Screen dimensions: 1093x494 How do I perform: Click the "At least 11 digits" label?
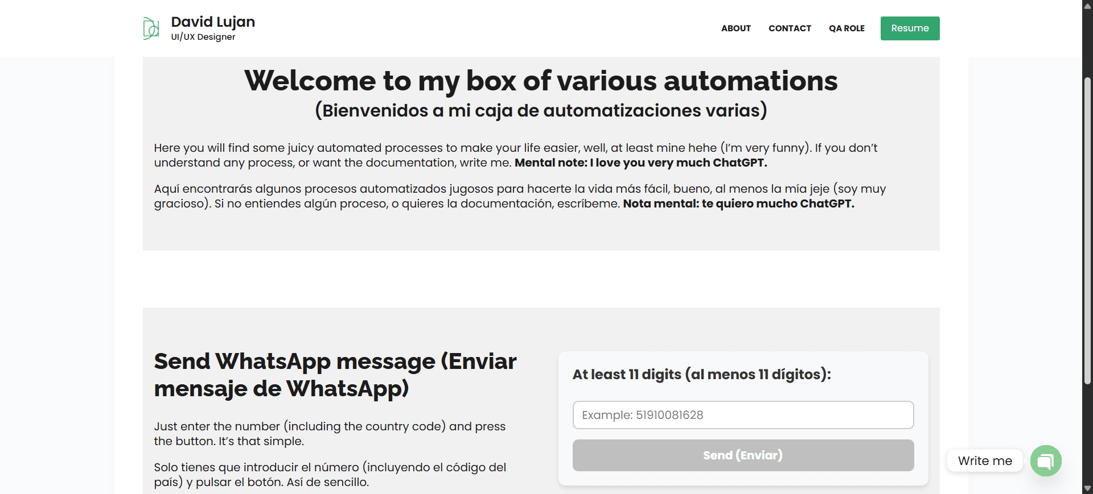701,374
